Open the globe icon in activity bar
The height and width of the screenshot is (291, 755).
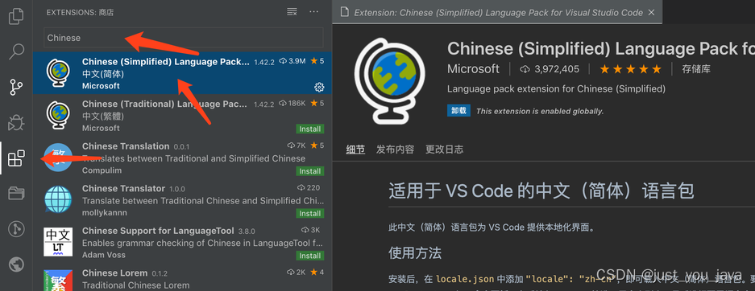click(x=16, y=264)
